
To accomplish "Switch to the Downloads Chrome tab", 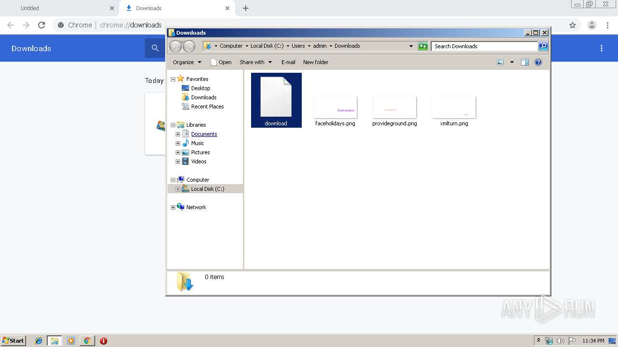I will (x=177, y=8).
